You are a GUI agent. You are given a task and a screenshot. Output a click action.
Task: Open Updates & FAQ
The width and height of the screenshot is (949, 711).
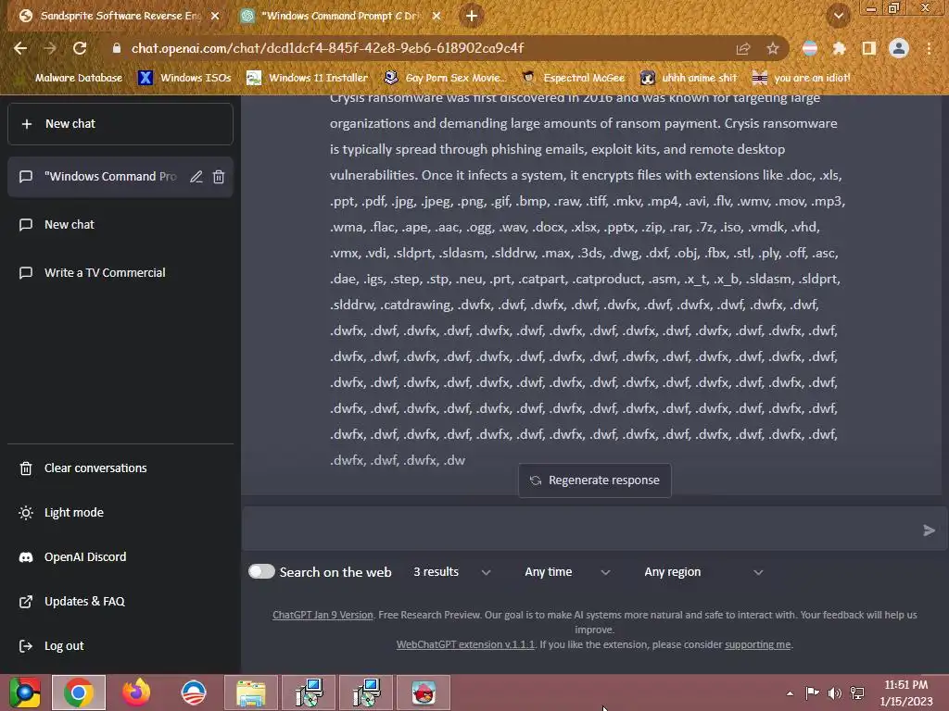tap(120, 602)
